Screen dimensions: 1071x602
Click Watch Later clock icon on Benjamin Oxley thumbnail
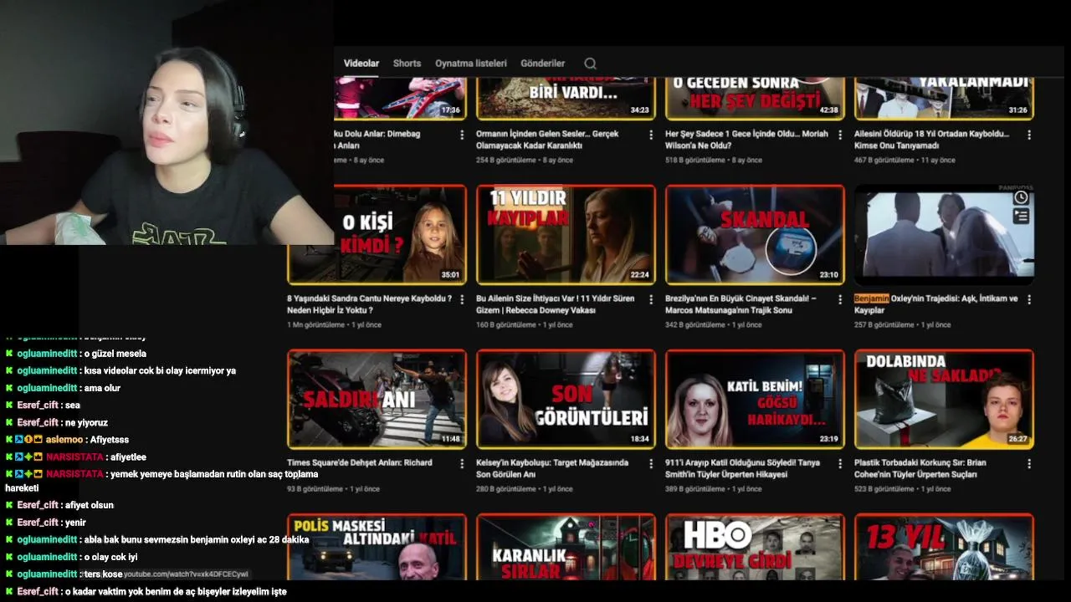coord(1021,198)
